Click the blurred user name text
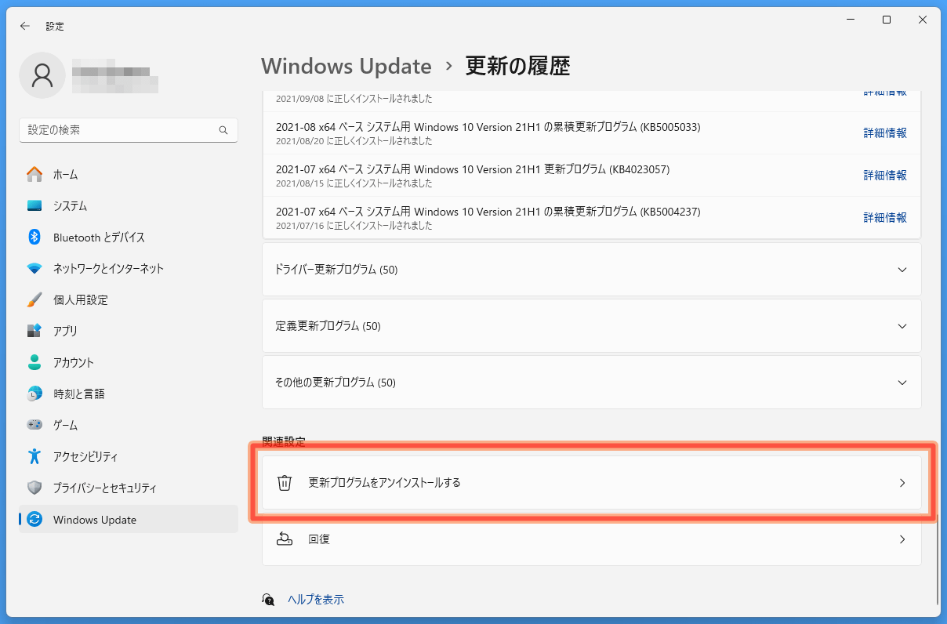 click(115, 75)
